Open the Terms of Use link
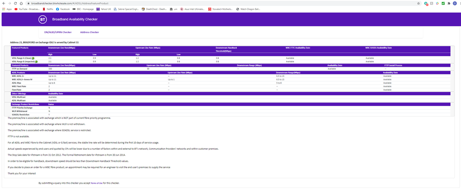461x193 pixels. pyautogui.click(x=97, y=183)
